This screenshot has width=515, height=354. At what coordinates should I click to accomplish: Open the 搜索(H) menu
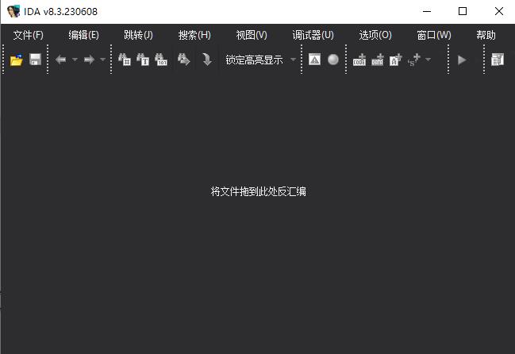click(x=194, y=35)
